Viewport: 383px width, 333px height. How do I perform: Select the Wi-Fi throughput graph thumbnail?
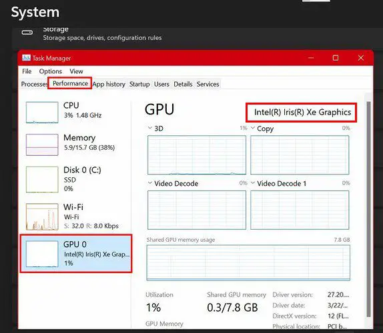click(x=42, y=216)
